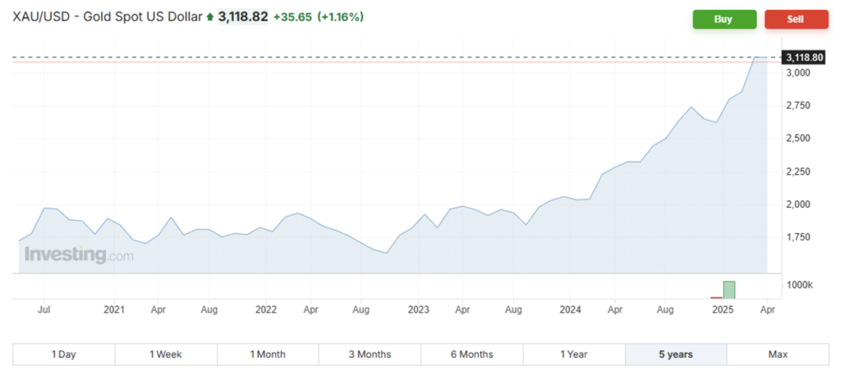Select the 1 Week timeframe tab

(x=166, y=355)
